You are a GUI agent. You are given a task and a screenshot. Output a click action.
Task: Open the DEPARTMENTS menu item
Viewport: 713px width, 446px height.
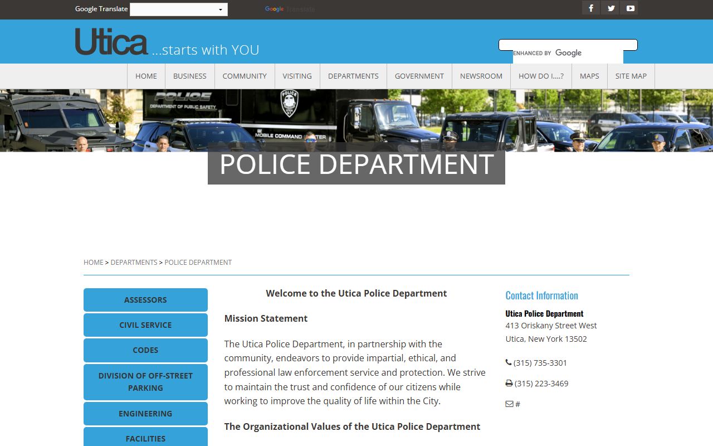click(x=353, y=76)
